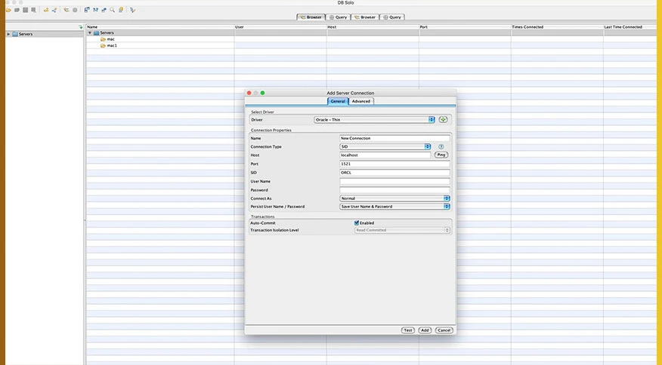This screenshot has height=365, width=662.
Task: Click the green arrow icon above server tree
Action: (81, 27)
